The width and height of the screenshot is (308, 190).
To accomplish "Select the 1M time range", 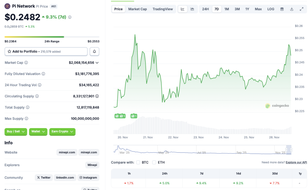I will (226, 9).
